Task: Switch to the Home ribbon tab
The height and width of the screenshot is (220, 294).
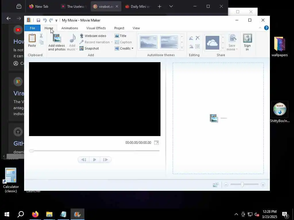Action: coord(49,28)
